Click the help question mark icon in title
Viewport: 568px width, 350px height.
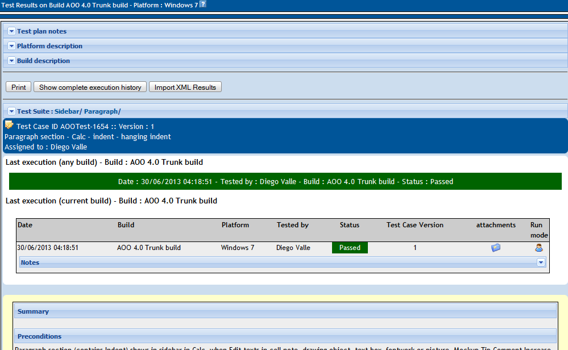tap(203, 5)
